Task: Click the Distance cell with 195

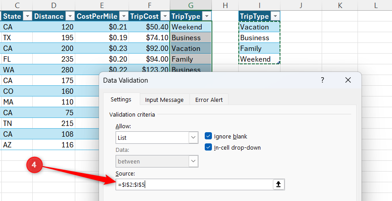Action: point(54,38)
